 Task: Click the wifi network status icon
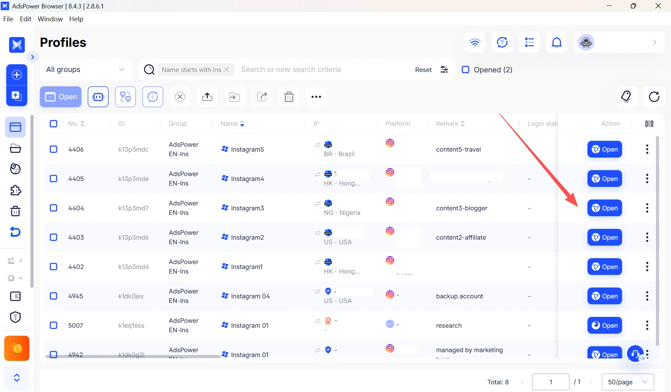(475, 42)
